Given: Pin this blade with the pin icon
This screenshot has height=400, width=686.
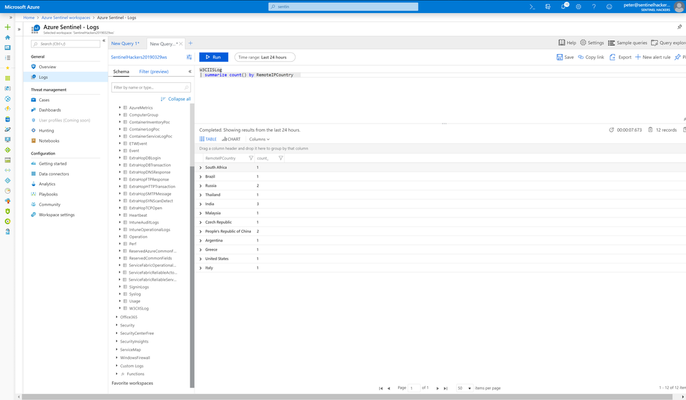Looking at the screenshot, I should [x=679, y=27].
